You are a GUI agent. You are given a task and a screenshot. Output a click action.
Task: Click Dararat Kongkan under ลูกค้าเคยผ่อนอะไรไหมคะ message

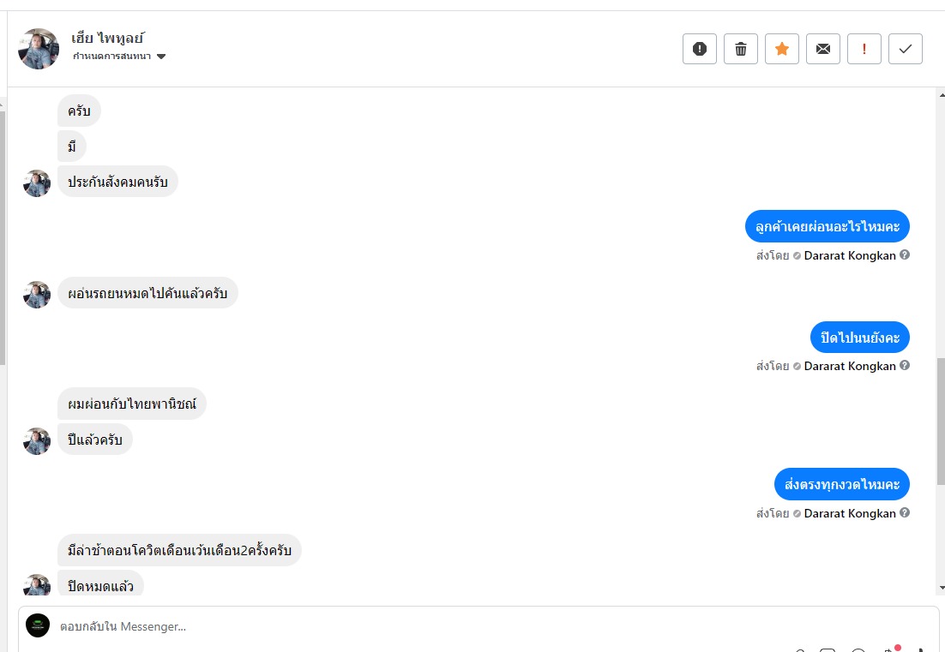849,255
